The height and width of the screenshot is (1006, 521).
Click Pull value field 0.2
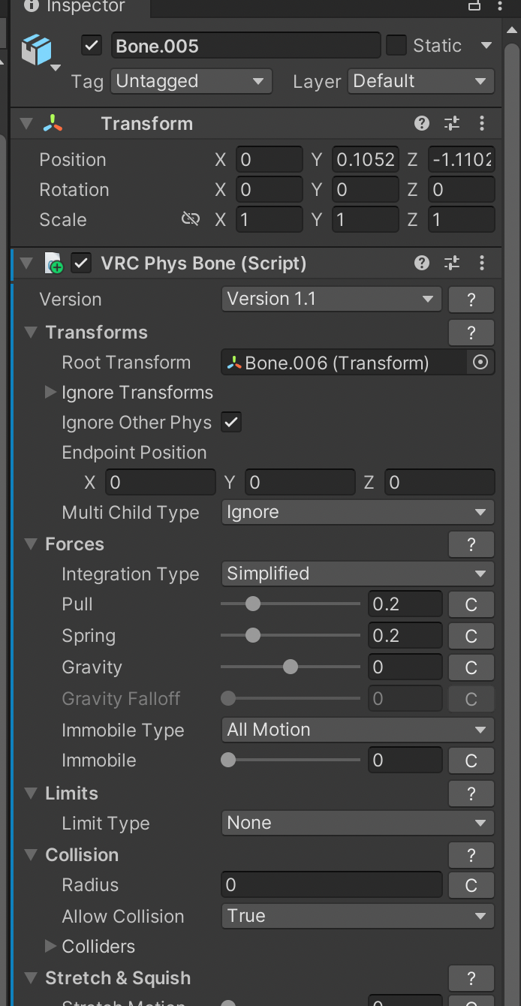[405, 604]
